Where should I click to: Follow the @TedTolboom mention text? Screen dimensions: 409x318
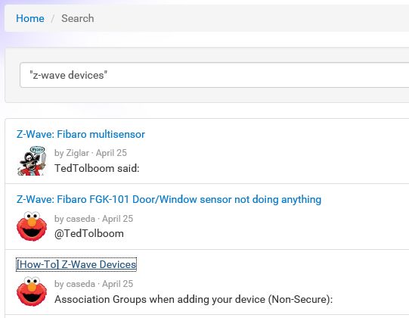click(89, 234)
